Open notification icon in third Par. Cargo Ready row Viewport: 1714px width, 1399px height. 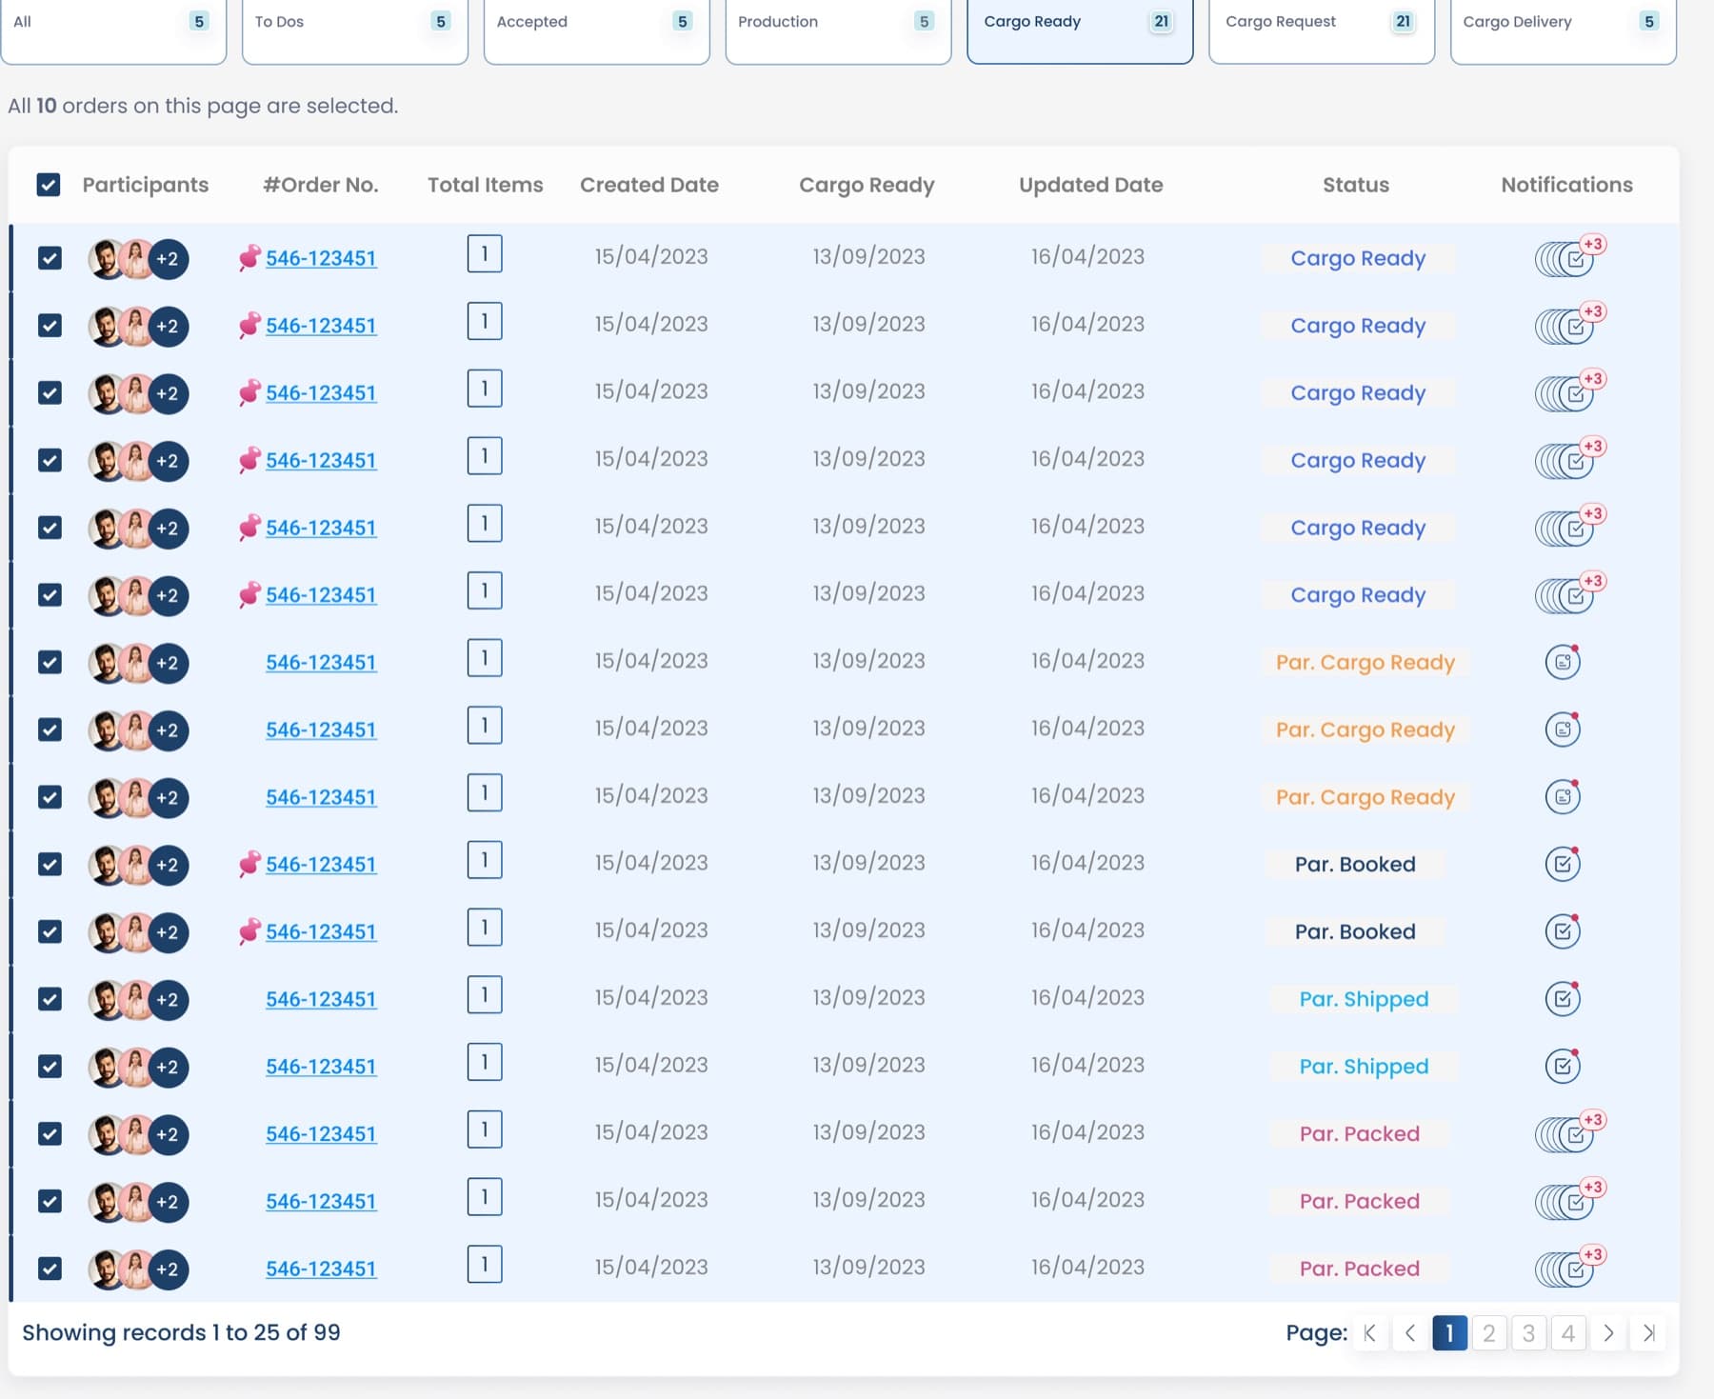(x=1563, y=796)
